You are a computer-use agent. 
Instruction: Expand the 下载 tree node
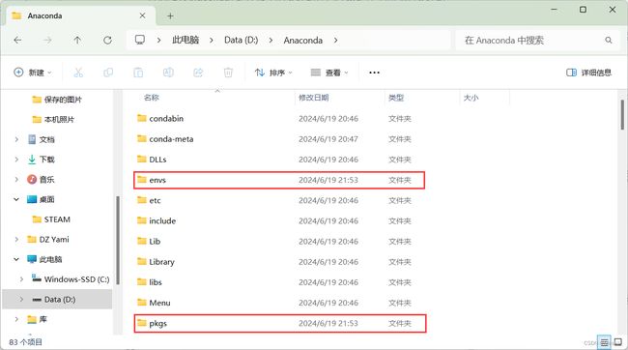tap(16, 160)
